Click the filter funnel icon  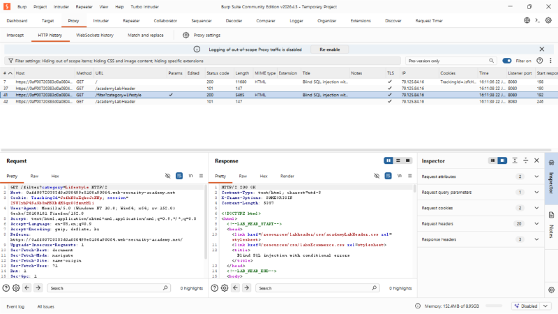[x=10, y=61]
